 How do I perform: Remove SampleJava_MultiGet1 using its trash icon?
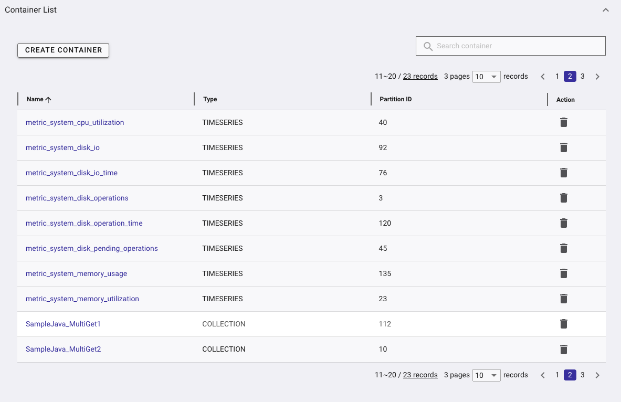coord(564,324)
